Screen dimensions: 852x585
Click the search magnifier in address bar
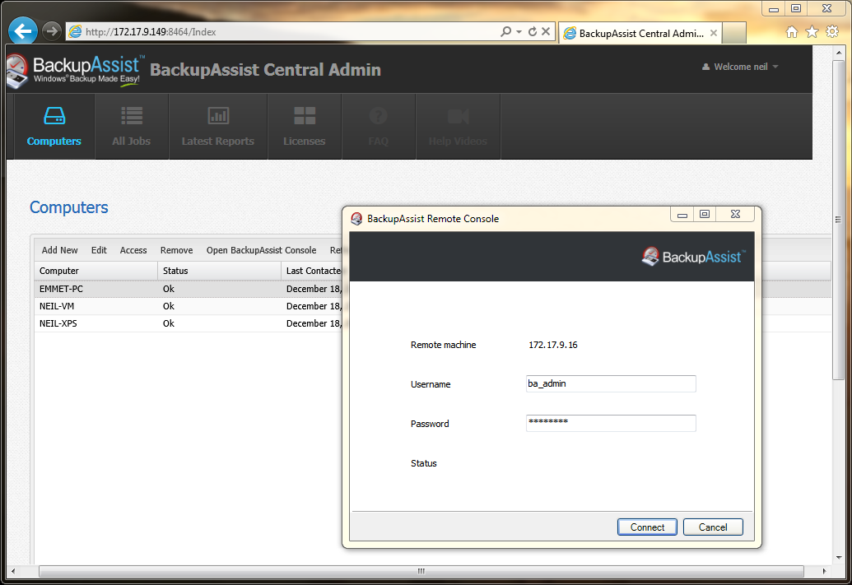[x=506, y=31]
